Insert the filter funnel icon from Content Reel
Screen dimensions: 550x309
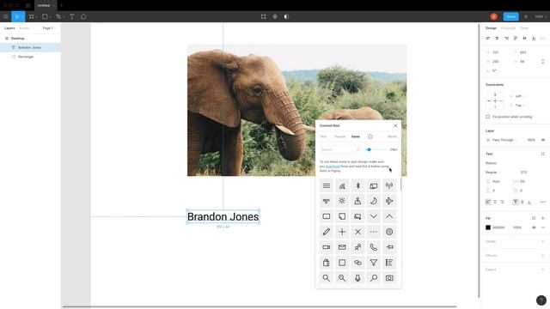click(374, 263)
